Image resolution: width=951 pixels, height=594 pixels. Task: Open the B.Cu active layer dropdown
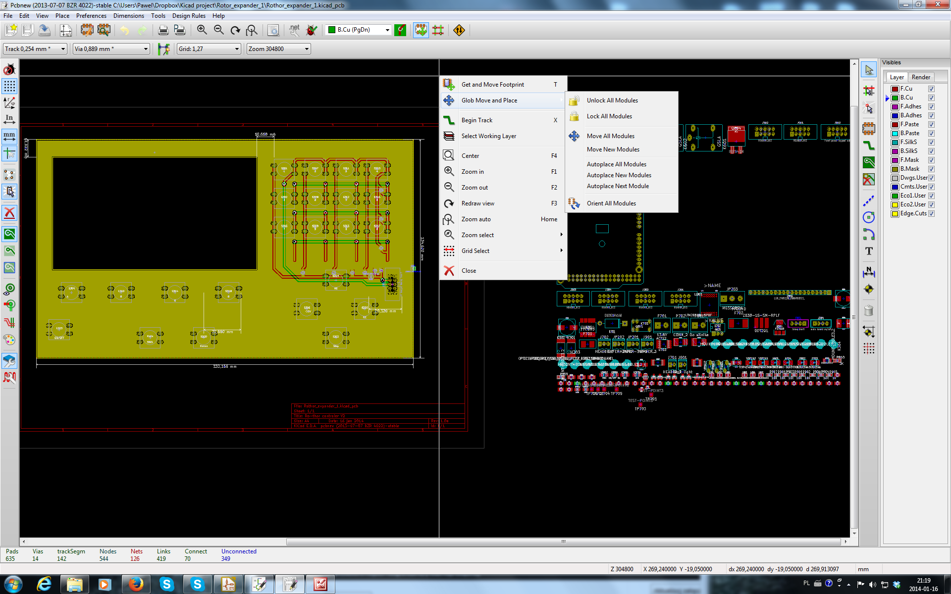(387, 30)
